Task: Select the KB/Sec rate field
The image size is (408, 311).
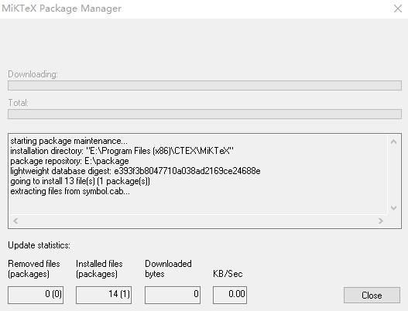Action: coord(230,295)
